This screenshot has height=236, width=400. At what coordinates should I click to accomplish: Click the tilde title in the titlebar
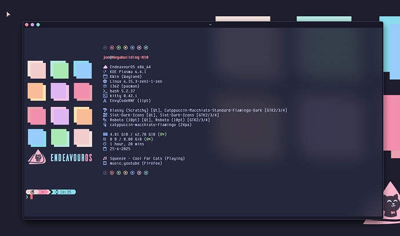click(x=210, y=25)
